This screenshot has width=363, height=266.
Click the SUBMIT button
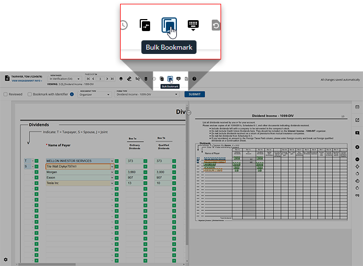tap(194, 94)
